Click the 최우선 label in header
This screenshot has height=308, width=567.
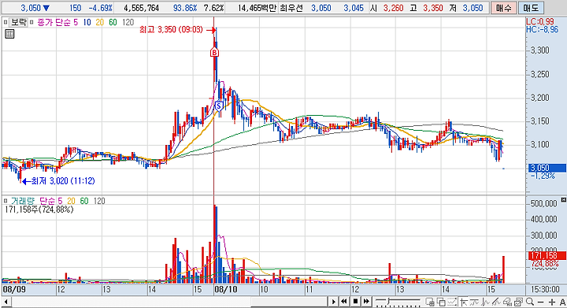click(291, 8)
